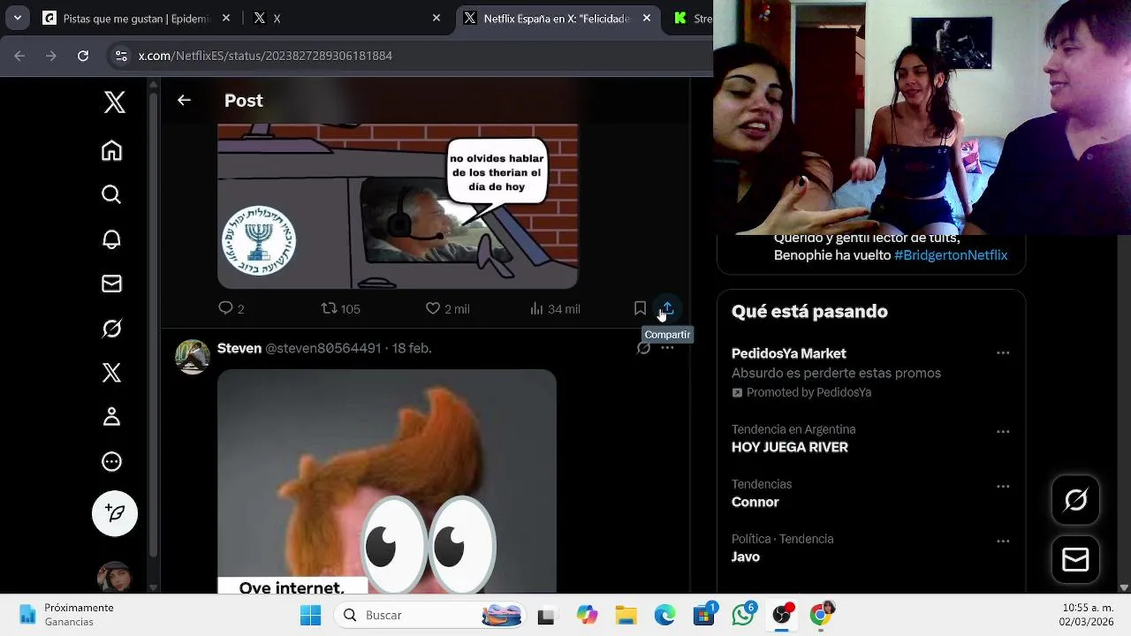Repost the post with 105 reposts
This screenshot has height=636, width=1131.
pyautogui.click(x=340, y=308)
